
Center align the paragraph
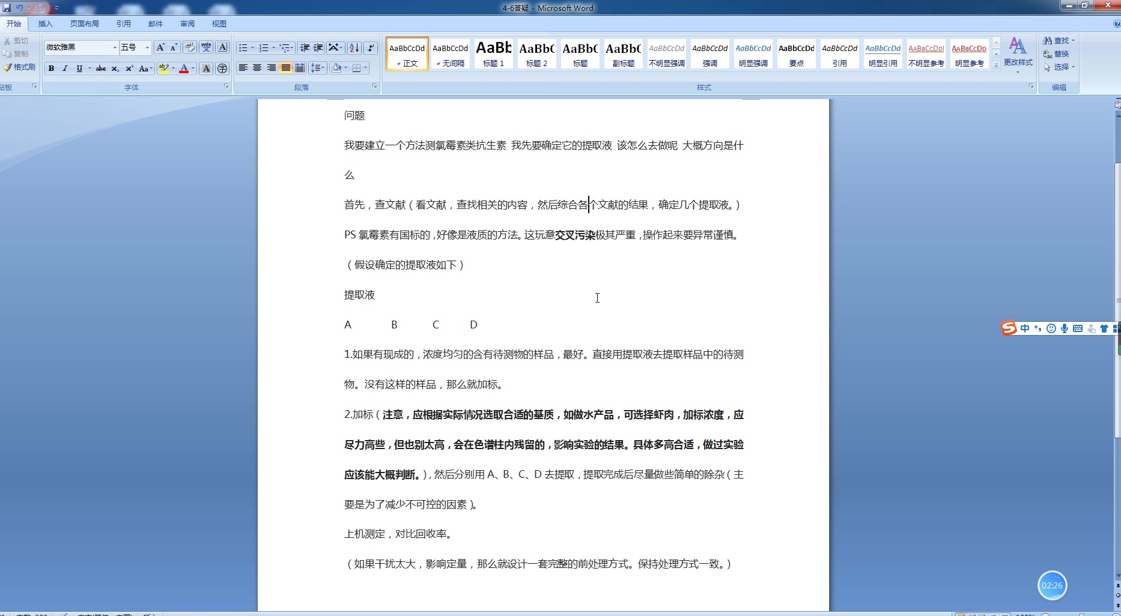click(257, 68)
